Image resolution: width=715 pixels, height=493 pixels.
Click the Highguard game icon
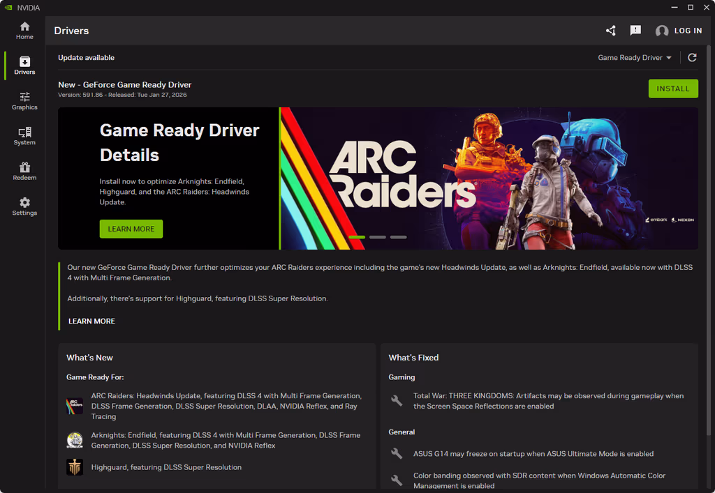pos(75,467)
